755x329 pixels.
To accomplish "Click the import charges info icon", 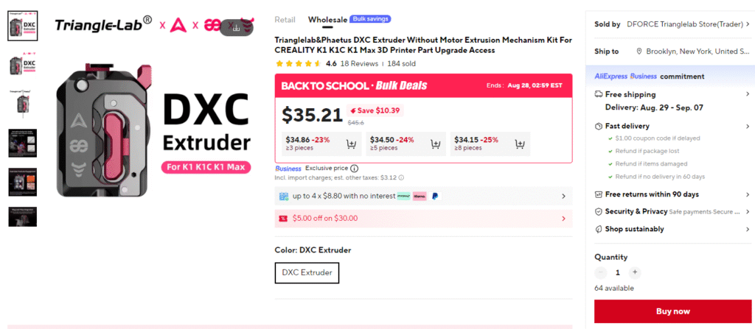I will pos(401,177).
